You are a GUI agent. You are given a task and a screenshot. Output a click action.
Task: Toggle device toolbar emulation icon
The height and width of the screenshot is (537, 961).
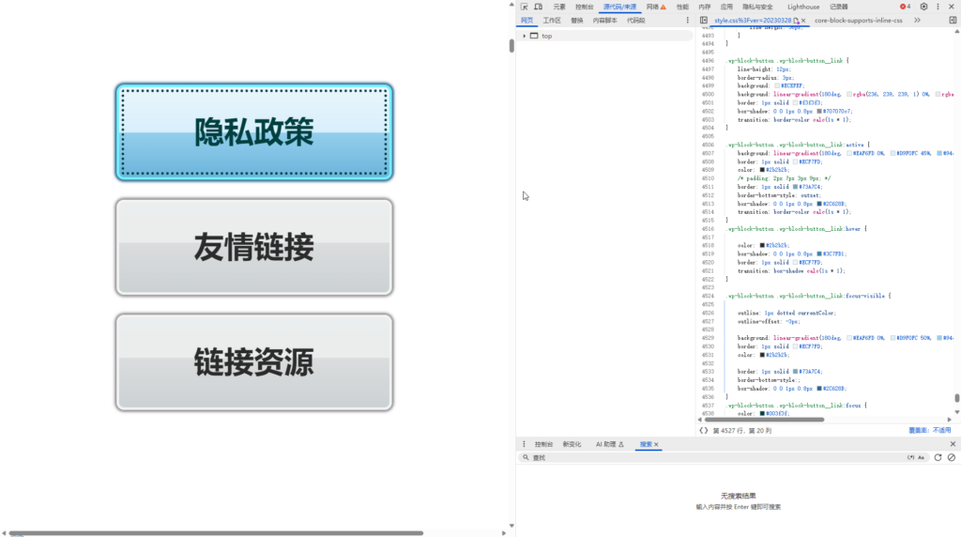pyautogui.click(x=538, y=7)
